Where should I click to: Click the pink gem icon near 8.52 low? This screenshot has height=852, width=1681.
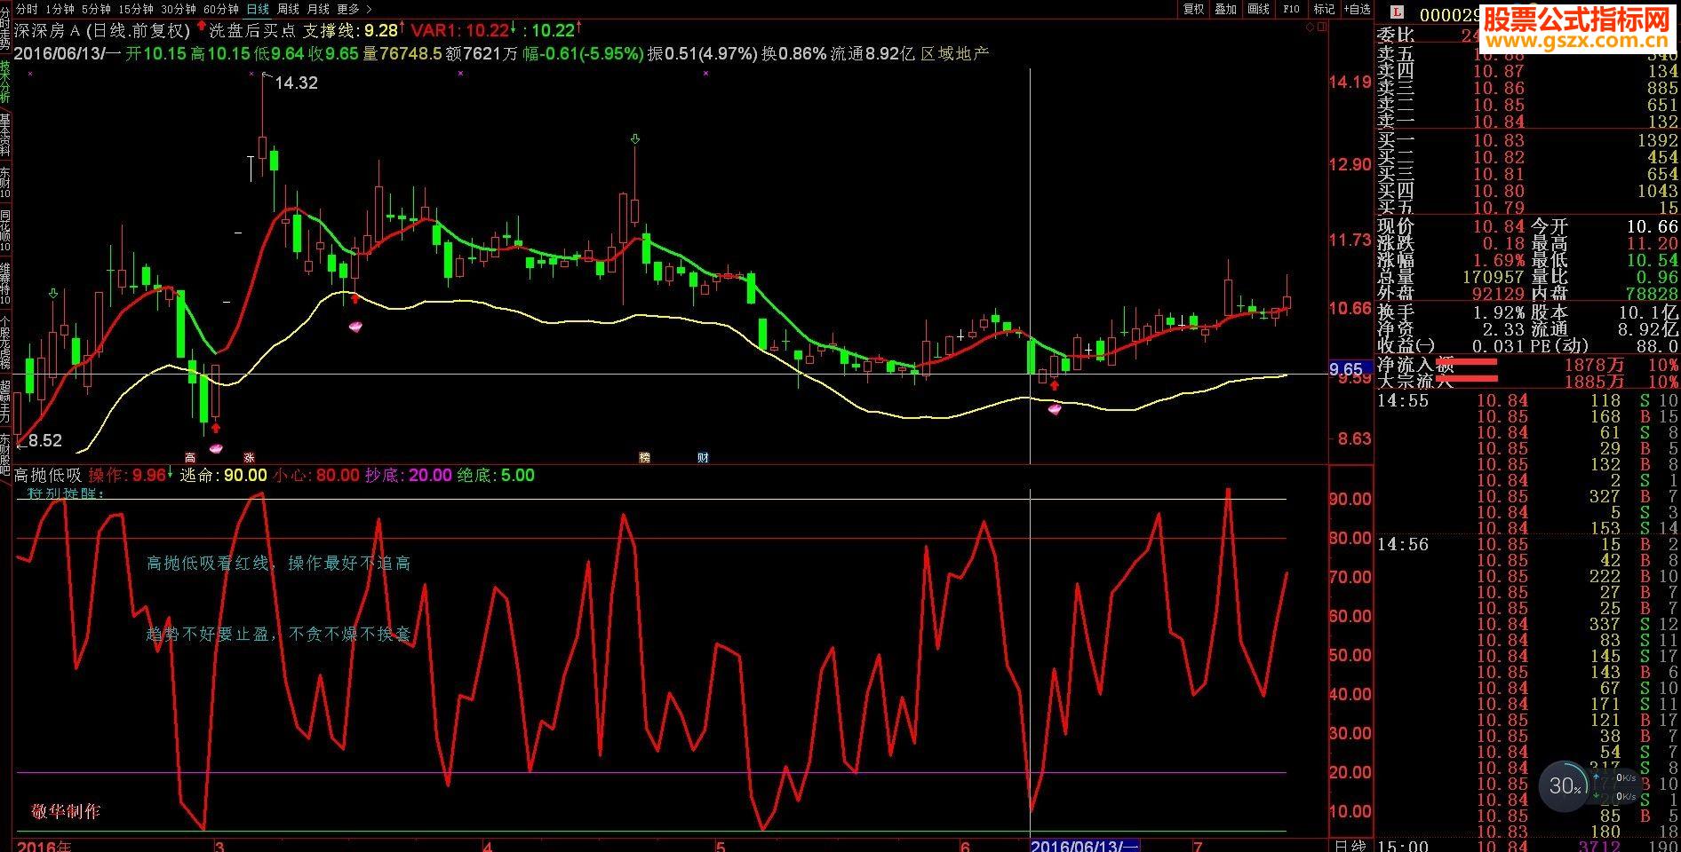click(216, 448)
